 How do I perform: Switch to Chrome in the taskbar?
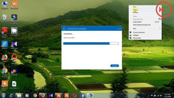pyautogui.click(x=35, y=96)
